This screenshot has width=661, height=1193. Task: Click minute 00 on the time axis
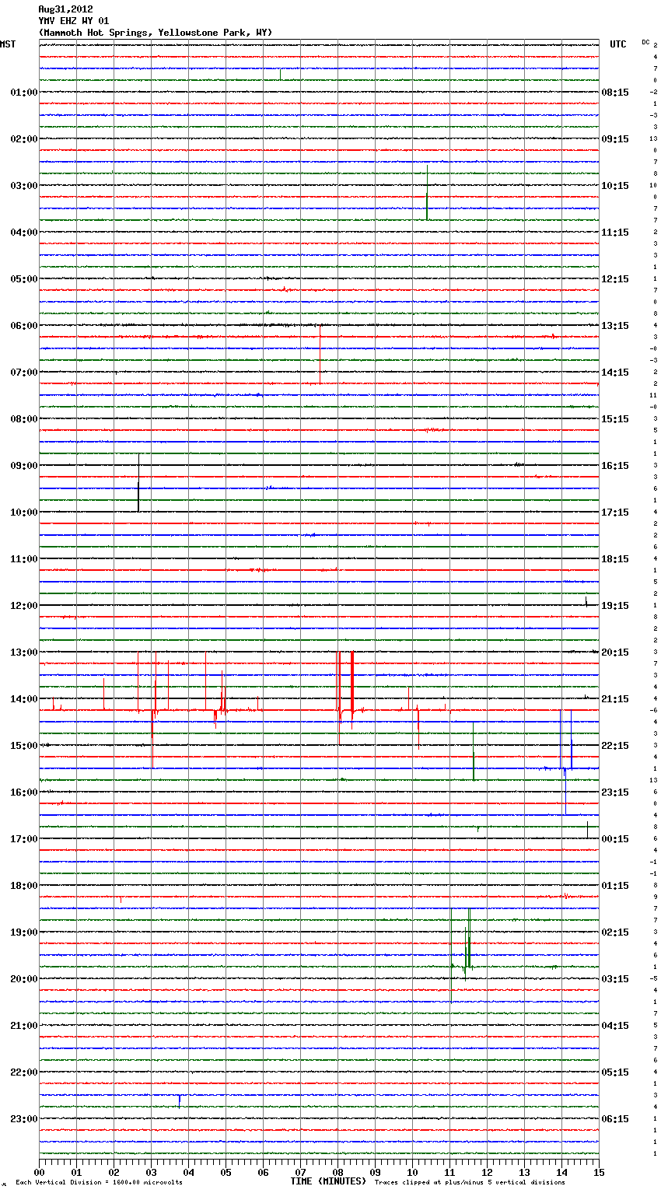point(39,1172)
